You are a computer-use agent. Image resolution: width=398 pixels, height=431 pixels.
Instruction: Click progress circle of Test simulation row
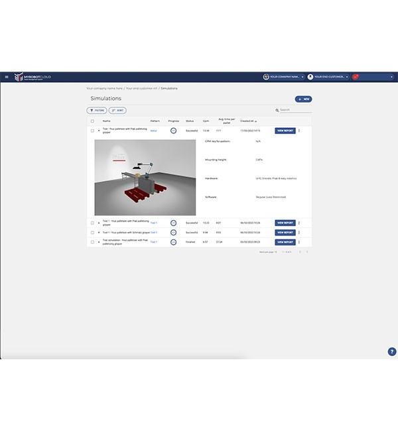click(173, 242)
